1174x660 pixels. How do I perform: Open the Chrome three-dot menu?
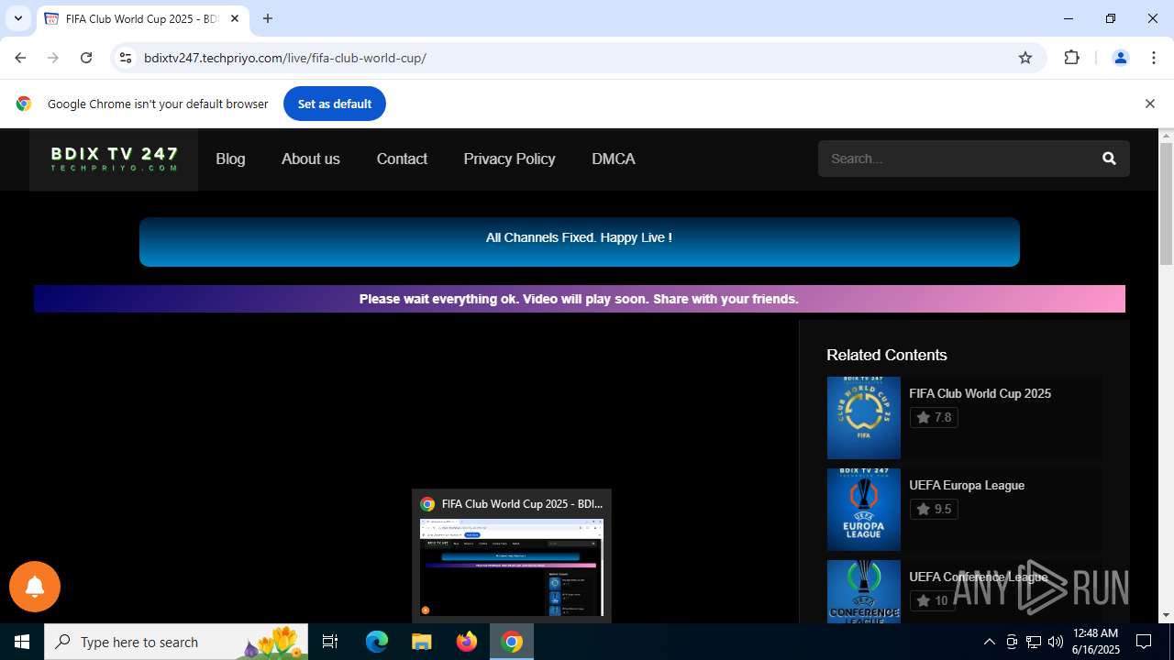point(1154,58)
